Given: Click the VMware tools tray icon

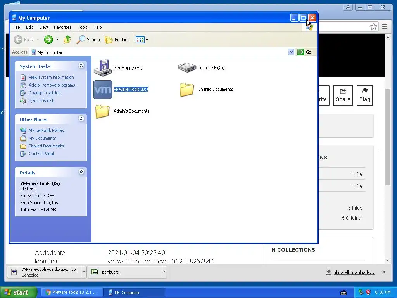Looking at the screenshot, I should click(361, 292).
